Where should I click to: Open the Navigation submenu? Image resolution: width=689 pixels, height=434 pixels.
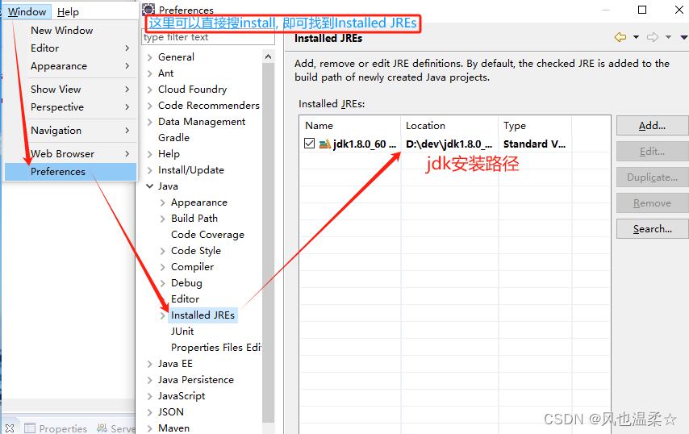(71, 131)
